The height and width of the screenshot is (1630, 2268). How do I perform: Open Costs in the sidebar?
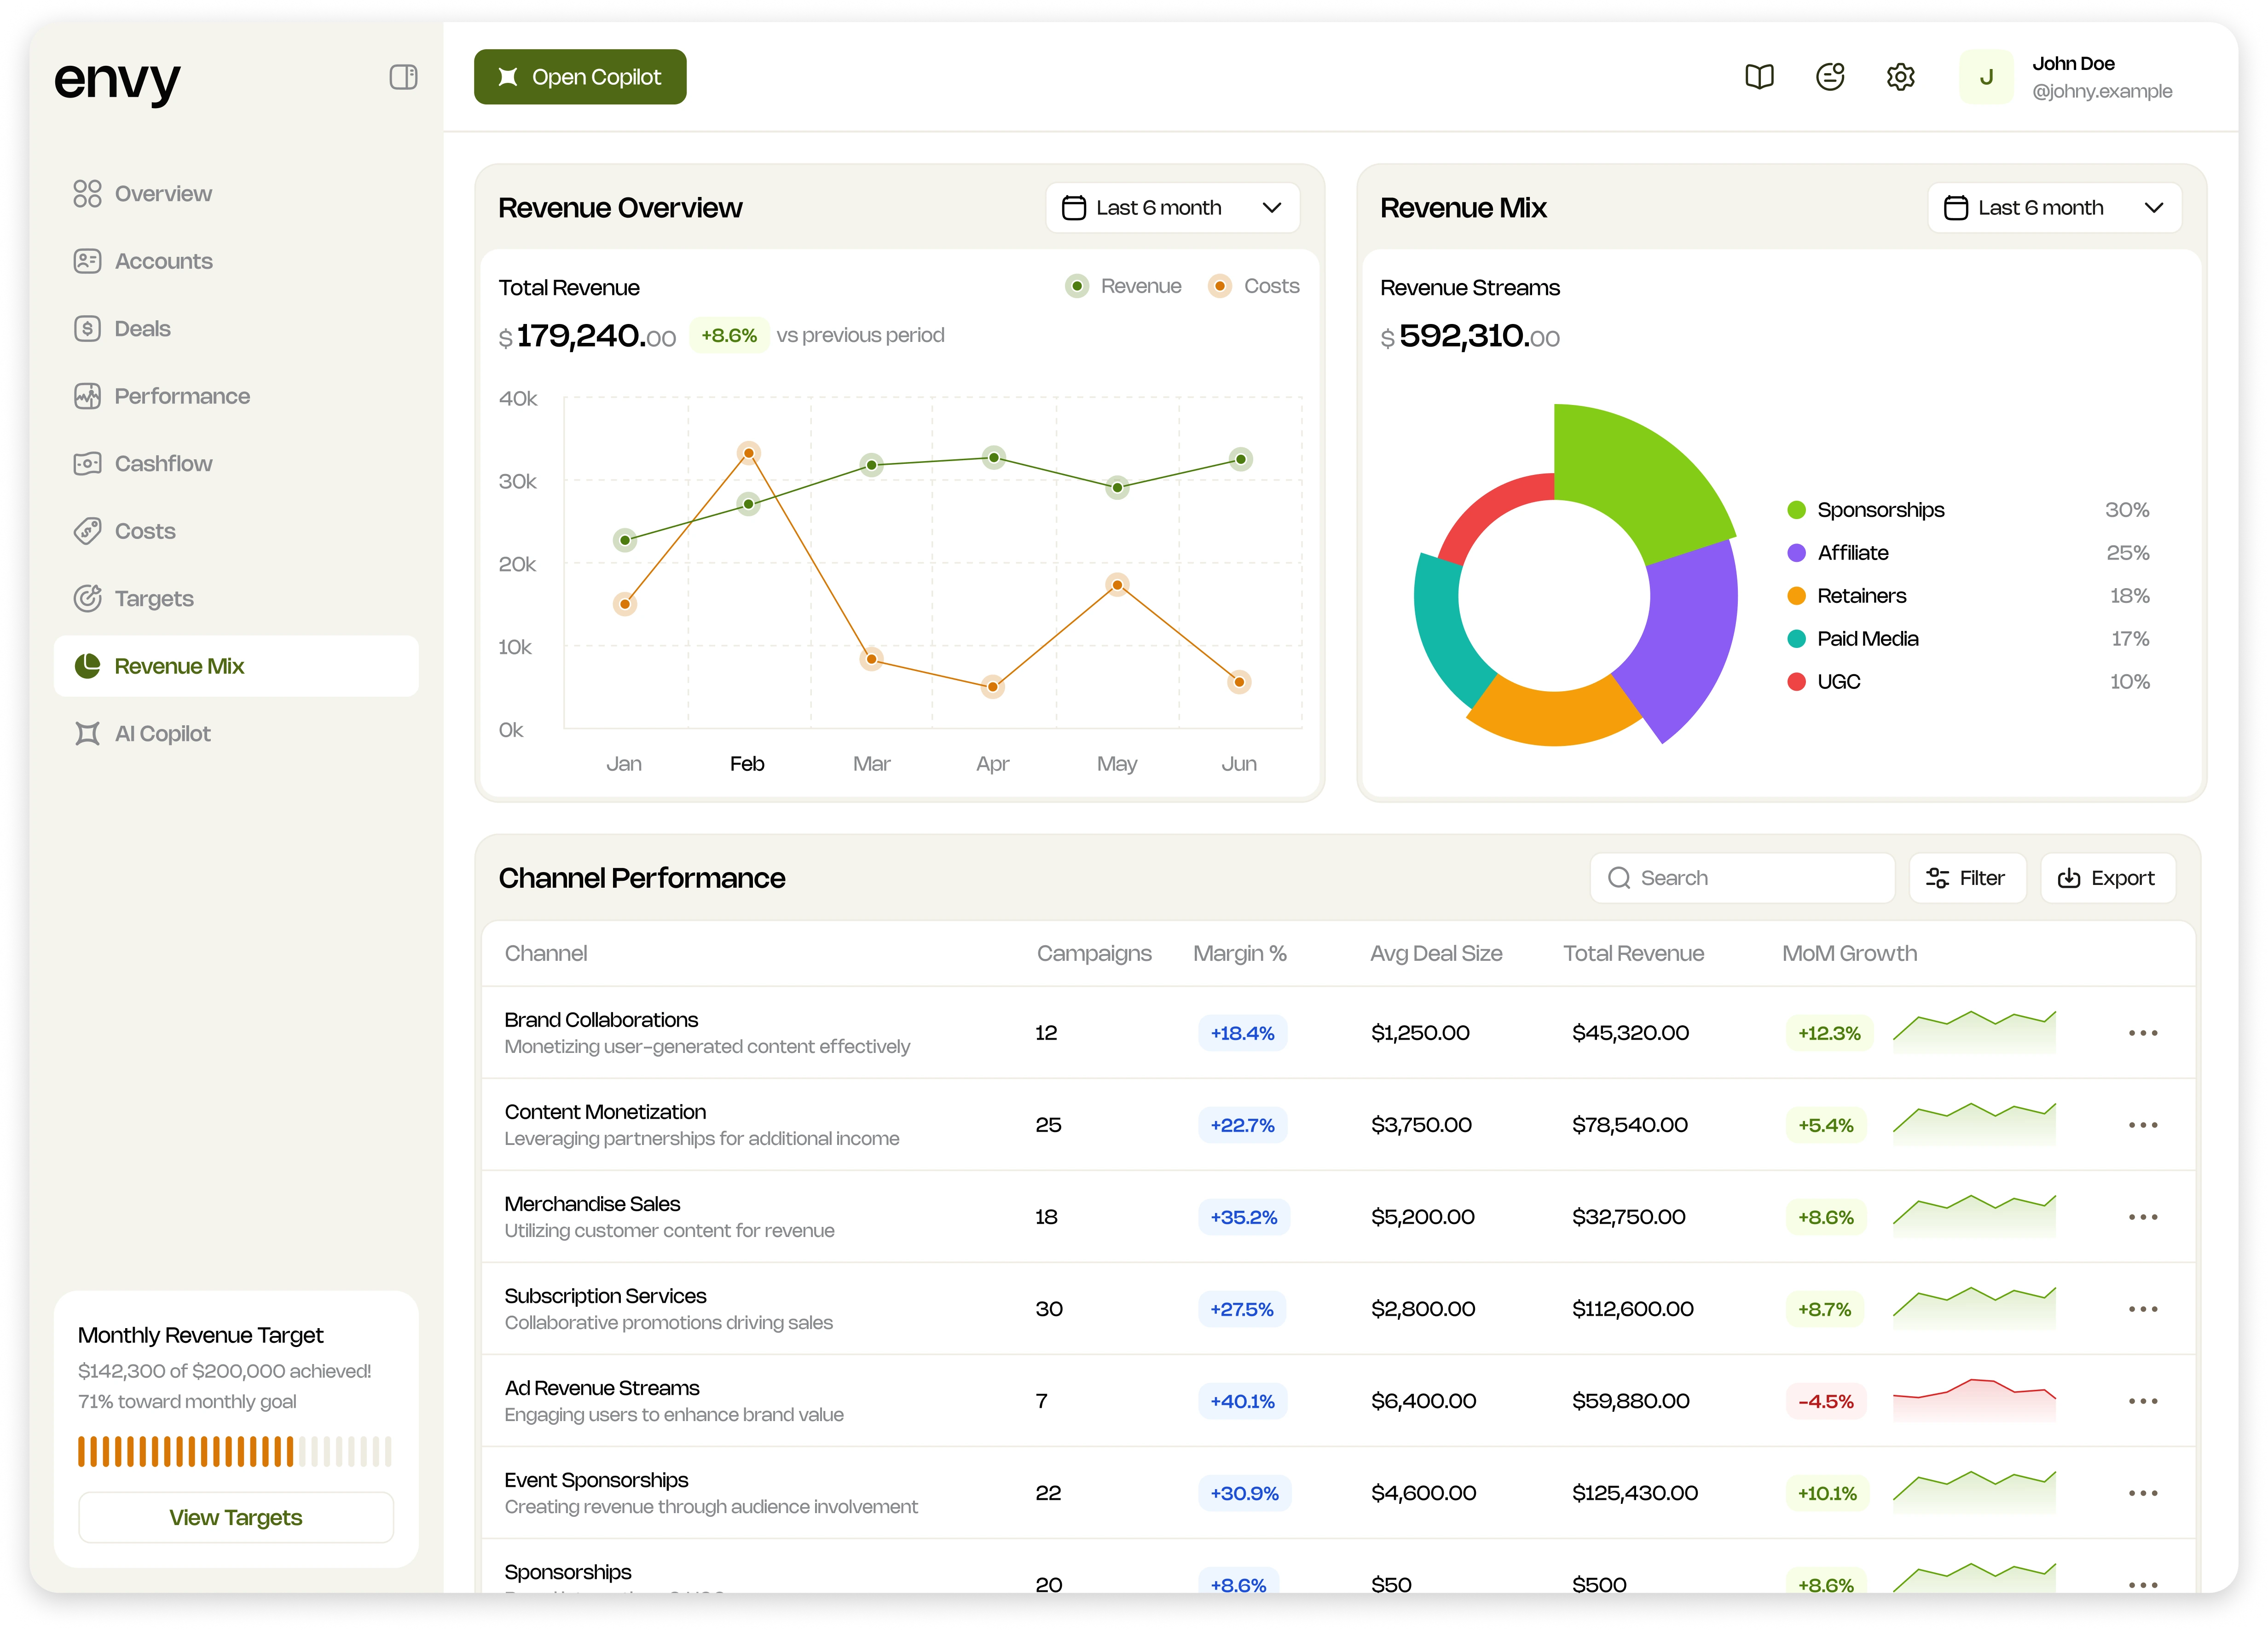[x=236, y=531]
